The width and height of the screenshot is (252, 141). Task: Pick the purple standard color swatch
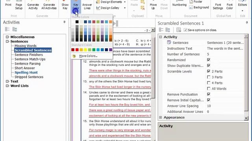click(x=111, y=50)
